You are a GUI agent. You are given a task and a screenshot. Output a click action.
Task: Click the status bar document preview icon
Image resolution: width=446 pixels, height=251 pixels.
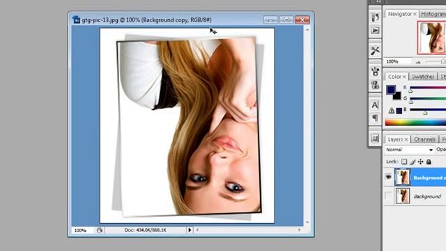tap(100, 230)
